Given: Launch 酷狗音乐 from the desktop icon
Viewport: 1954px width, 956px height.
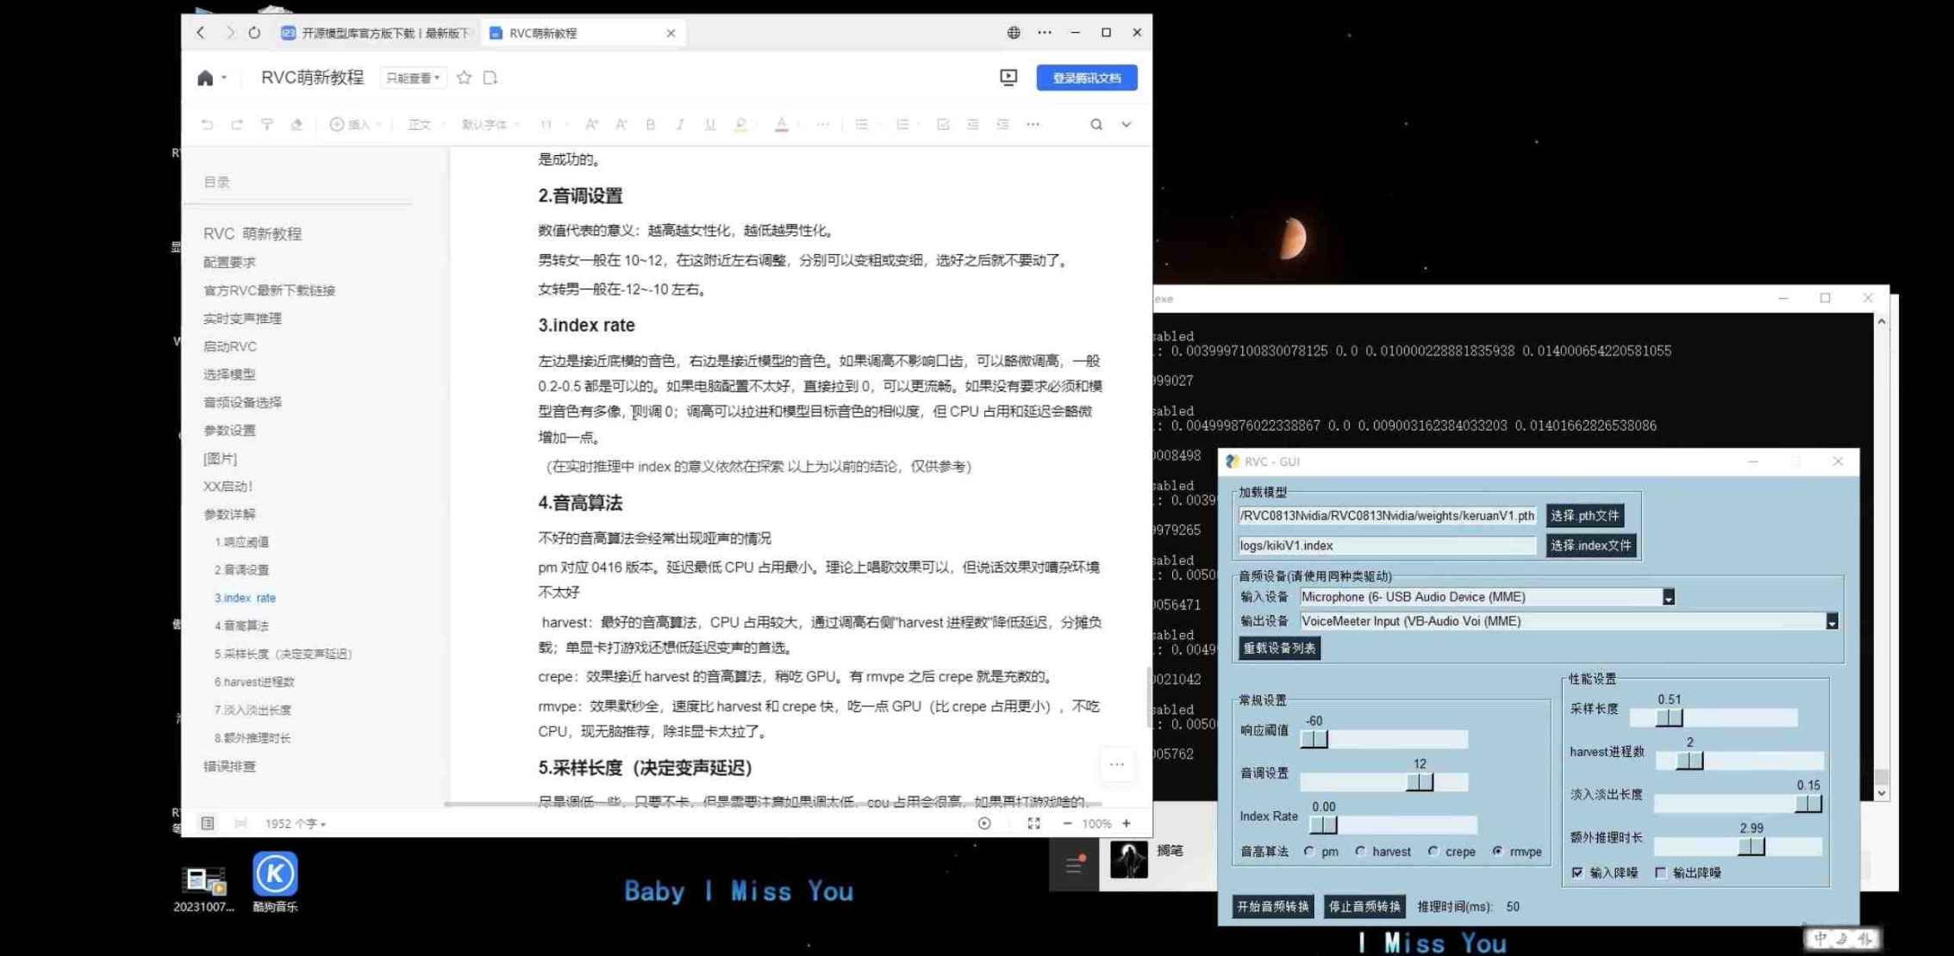Looking at the screenshot, I should tap(274, 874).
